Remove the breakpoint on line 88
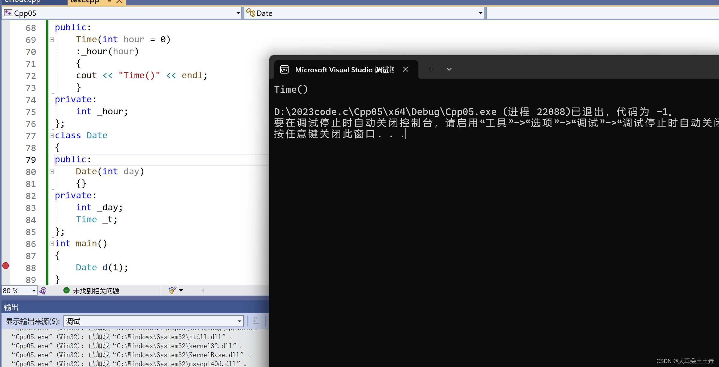 coord(6,266)
